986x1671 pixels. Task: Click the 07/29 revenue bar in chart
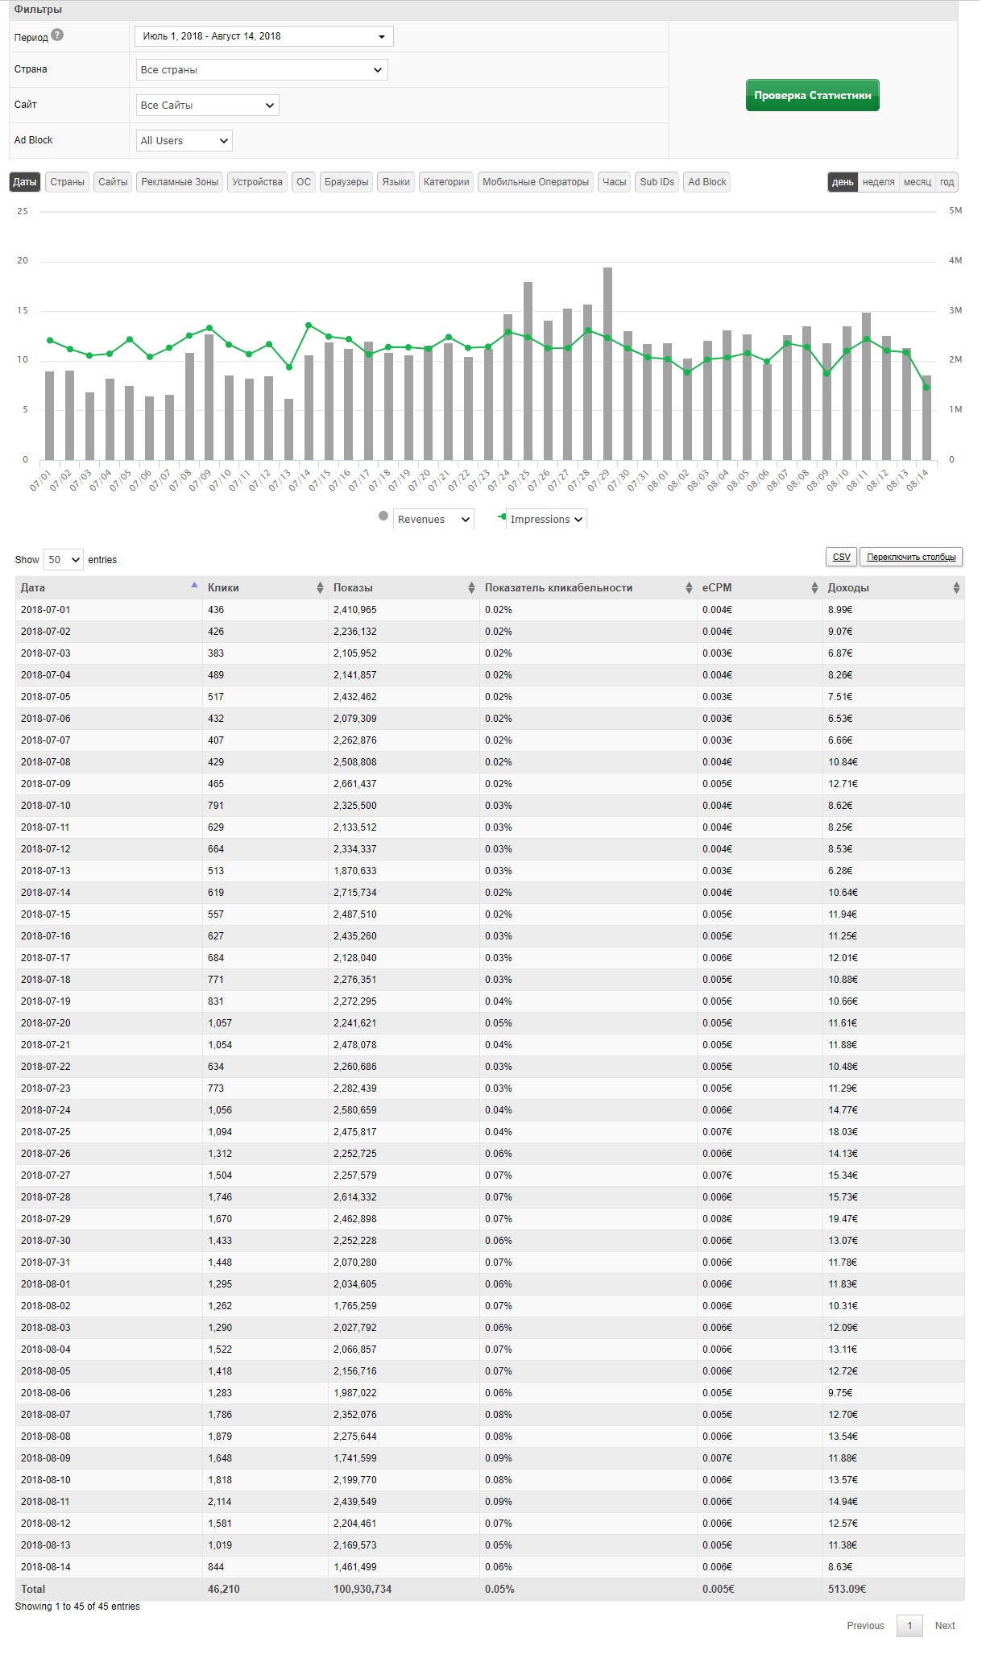tap(607, 364)
